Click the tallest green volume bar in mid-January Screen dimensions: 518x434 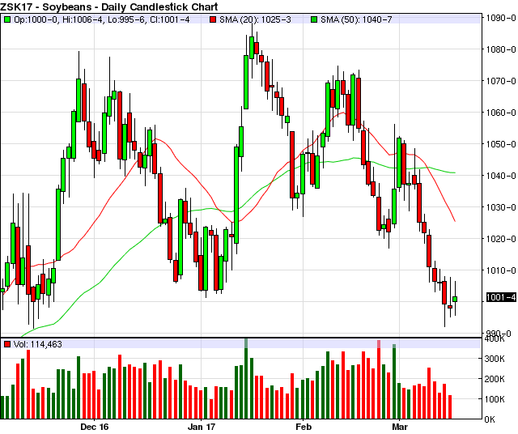[246, 379]
